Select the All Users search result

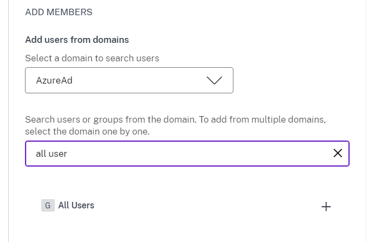click(76, 205)
